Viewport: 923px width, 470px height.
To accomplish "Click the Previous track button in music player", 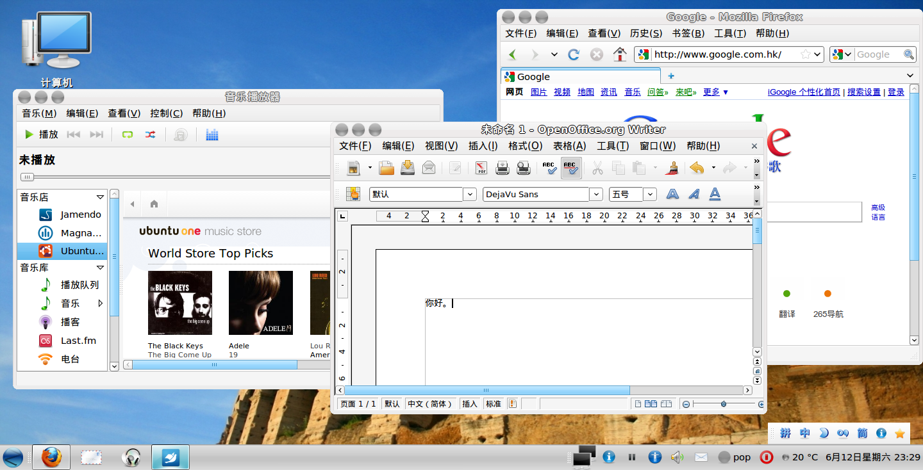I will [74, 134].
